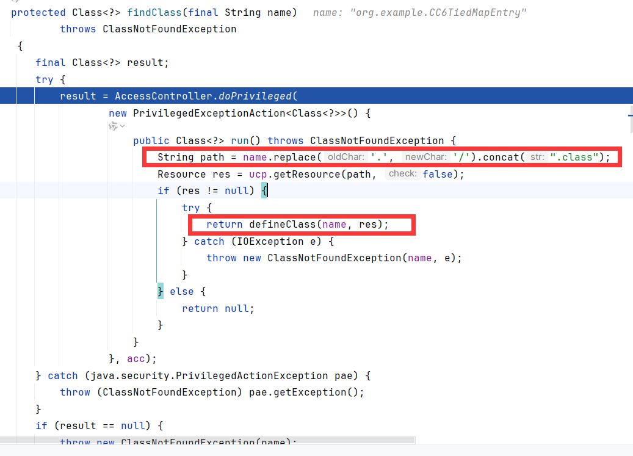Click the "if (res != null)" condition
Viewport: 633px width, 456px height.
coord(206,190)
